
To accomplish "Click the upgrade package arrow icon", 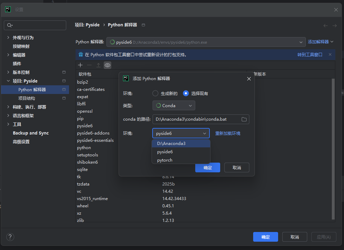I will (x=98, y=65).
